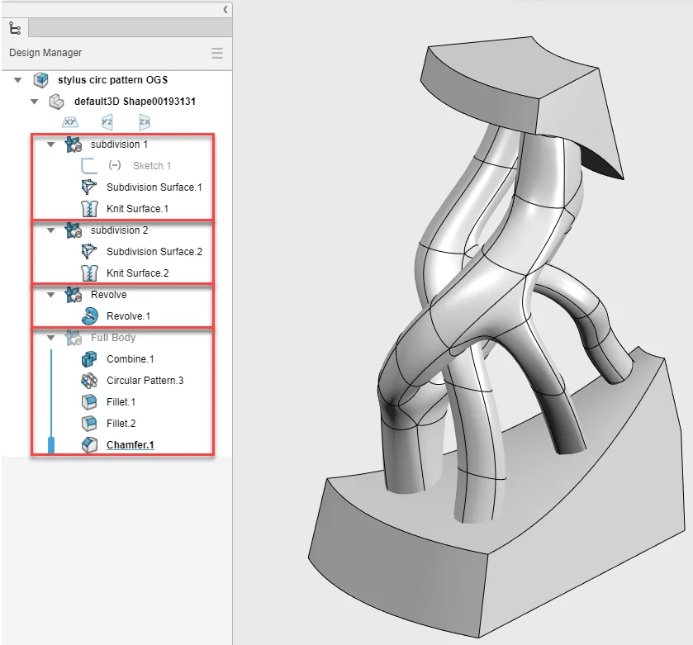Click the Revolve.1 feature icon
The height and width of the screenshot is (645, 693).
coord(90,316)
